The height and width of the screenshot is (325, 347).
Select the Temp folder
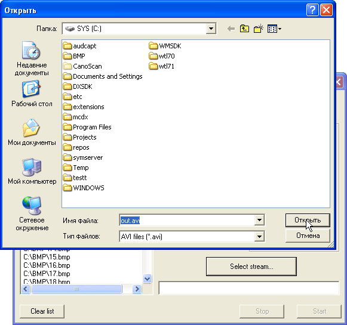pyautogui.click(x=76, y=168)
